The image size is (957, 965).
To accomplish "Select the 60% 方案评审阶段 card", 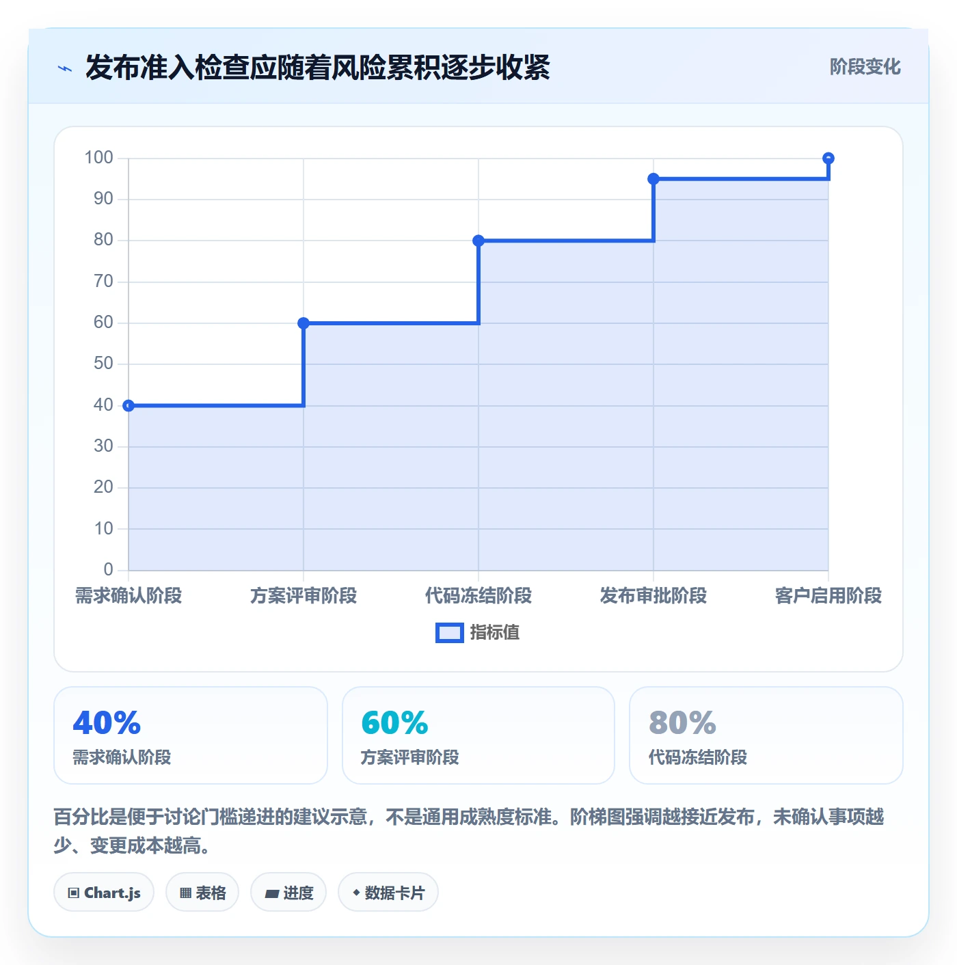I will 478,735.
